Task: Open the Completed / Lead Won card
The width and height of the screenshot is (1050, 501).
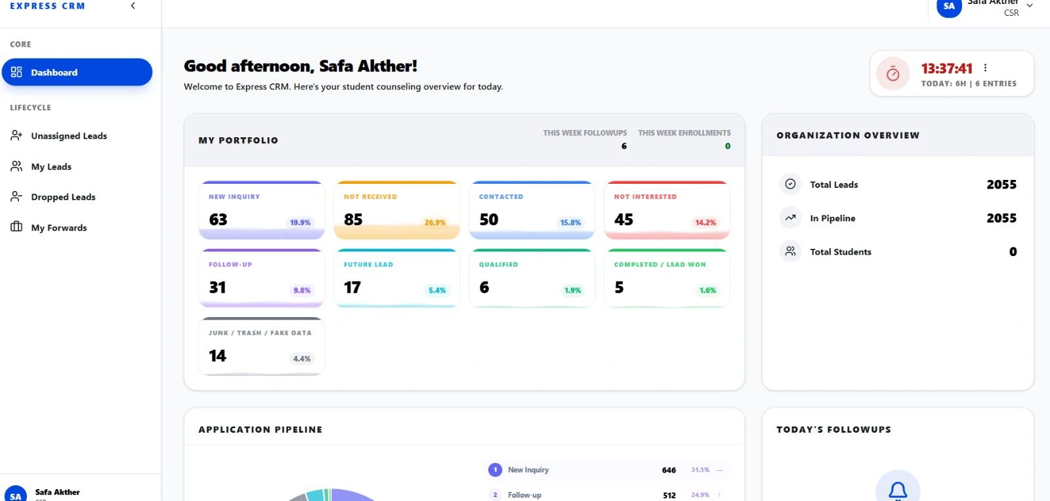Action: (667, 278)
